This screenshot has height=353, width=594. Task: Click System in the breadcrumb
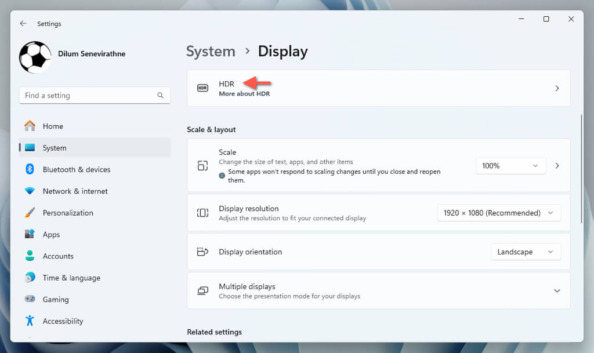pyautogui.click(x=211, y=52)
